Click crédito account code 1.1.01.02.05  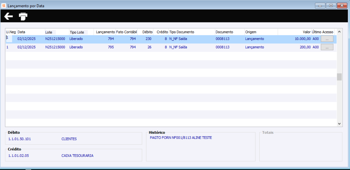pos(19,156)
